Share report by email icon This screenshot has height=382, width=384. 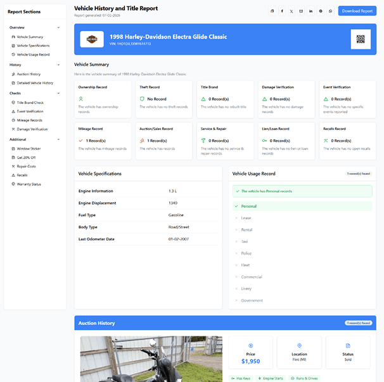(x=301, y=11)
